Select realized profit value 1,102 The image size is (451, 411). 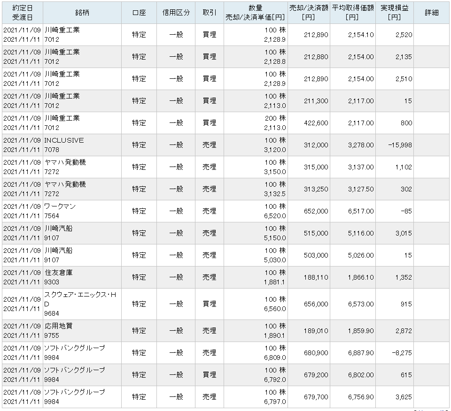404,167
